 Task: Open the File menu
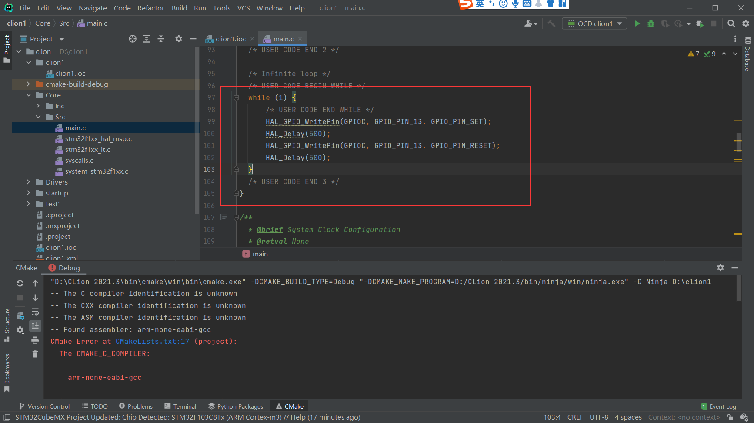pyautogui.click(x=25, y=8)
